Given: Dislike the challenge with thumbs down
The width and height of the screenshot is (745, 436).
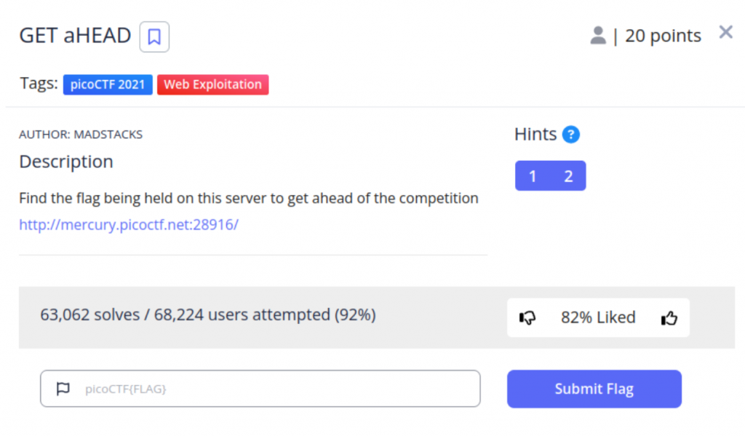Looking at the screenshot, I should 527,317.
